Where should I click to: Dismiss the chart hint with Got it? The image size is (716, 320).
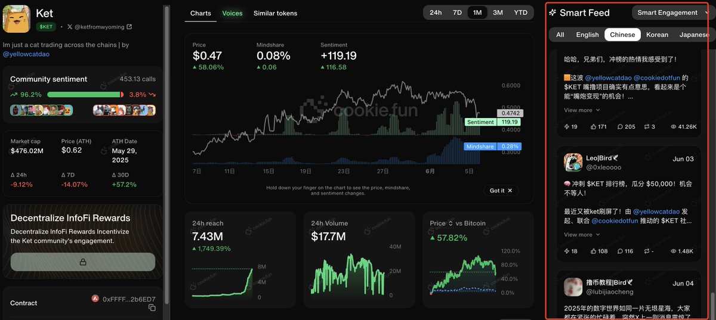point(501,191)
